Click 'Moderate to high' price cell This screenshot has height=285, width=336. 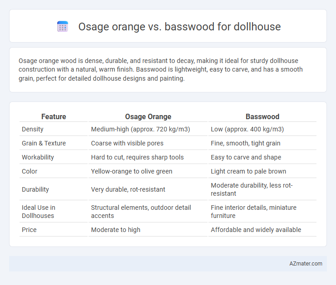click(x=115, y=230)
